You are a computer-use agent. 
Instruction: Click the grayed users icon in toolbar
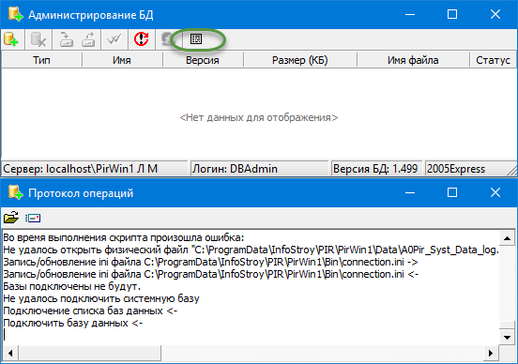pos(168,39)
